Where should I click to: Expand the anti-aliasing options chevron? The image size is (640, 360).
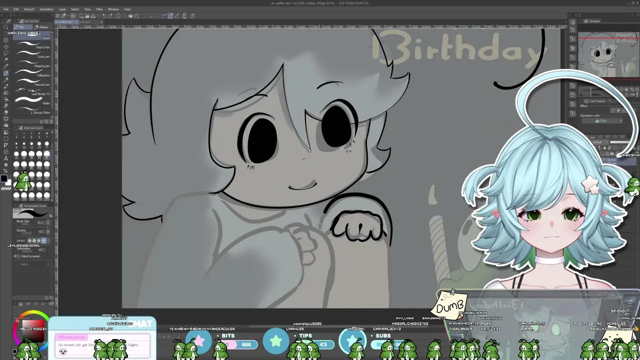(47, 240)
